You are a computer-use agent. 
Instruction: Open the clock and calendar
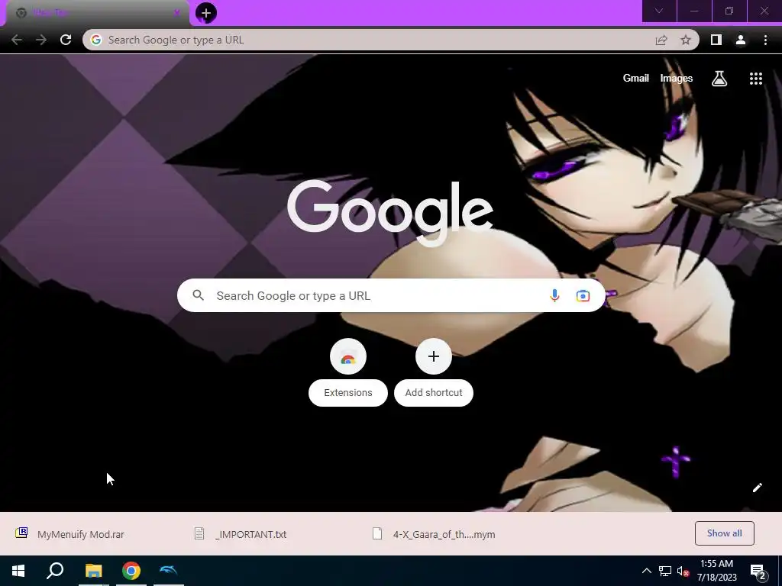tap(716, 571)
